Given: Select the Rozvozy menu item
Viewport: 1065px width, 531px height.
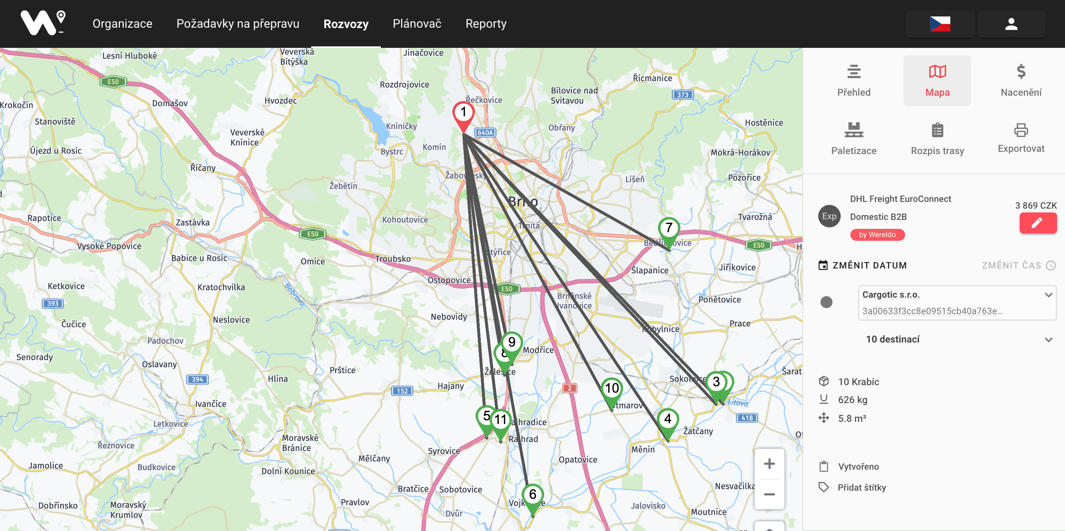Looking at the screenshot, I should pyautogui.click(x=346, y=24).
